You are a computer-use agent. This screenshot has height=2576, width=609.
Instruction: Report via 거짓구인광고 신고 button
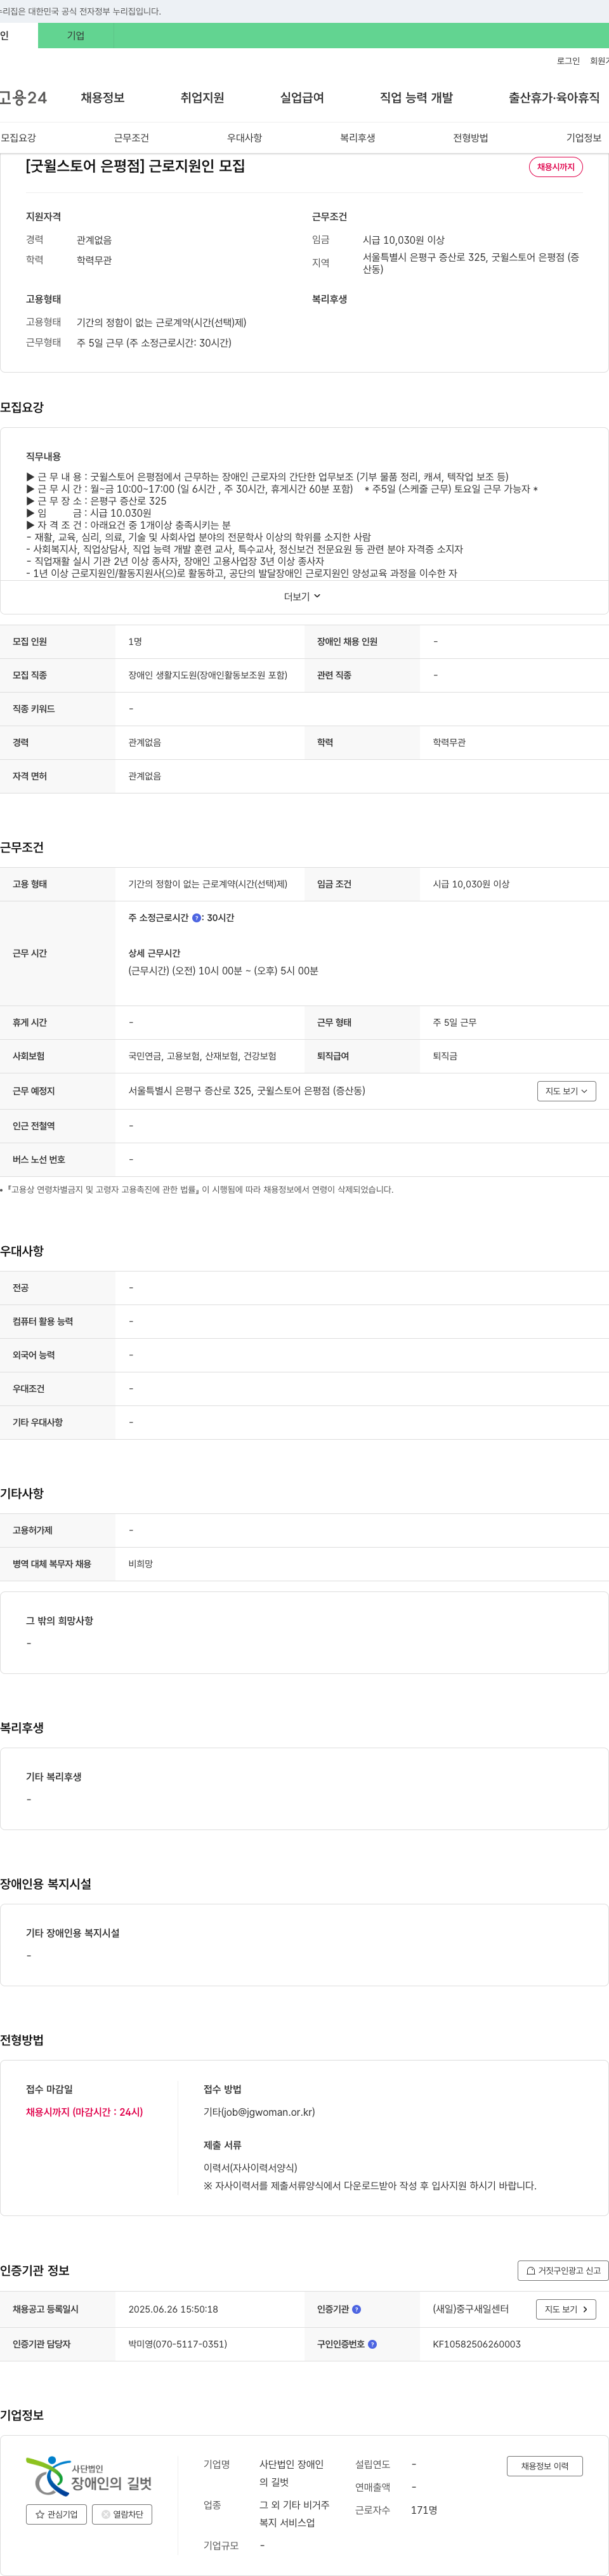tap(563, 2271)
